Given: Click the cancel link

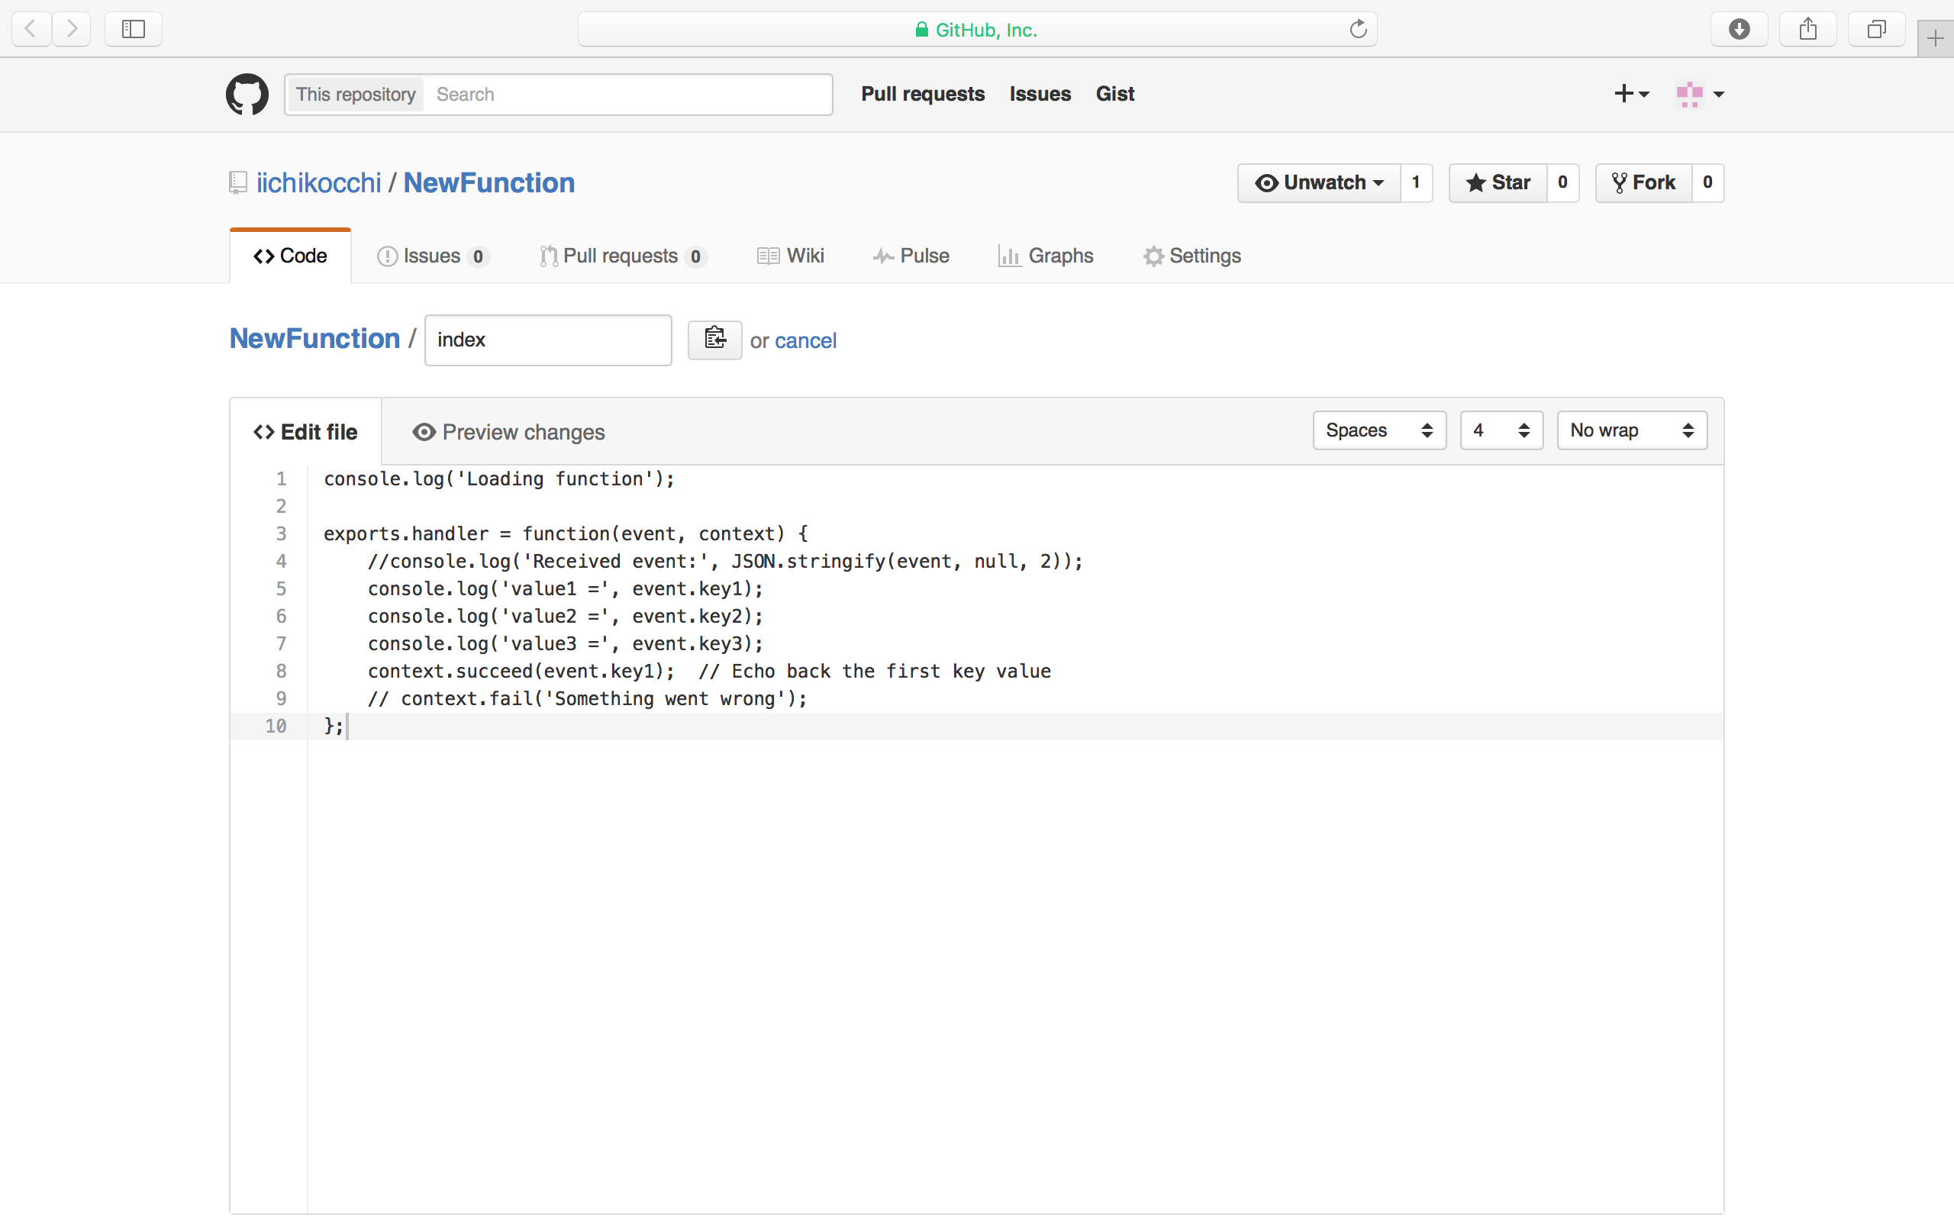Looking at the screenshot, I should tap(805, 341).
